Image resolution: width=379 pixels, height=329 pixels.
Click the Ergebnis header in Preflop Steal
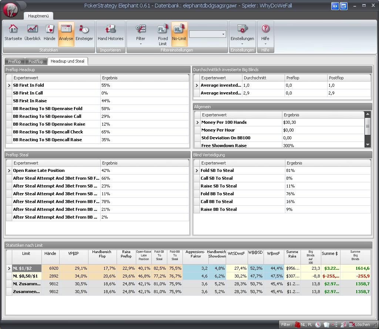[145, 163]
